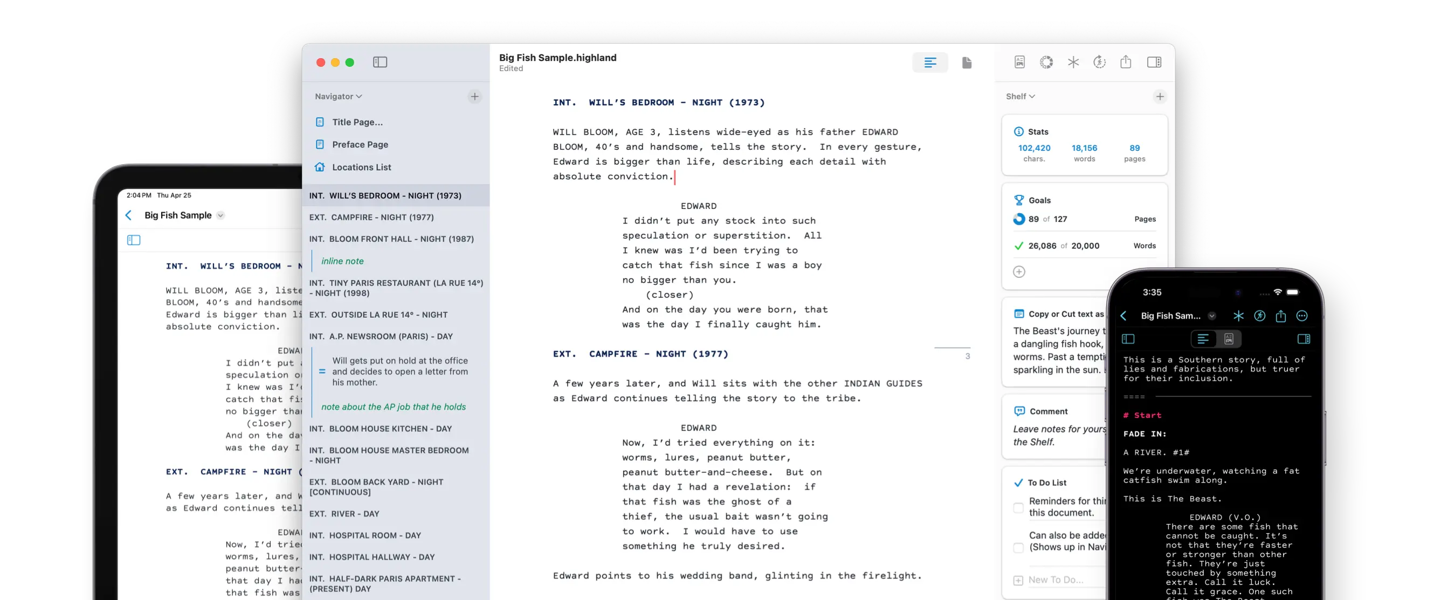This screenshot has width=1434, height=600.
Task: Tap the back chevron on the iPad
Action: pos(129,215)
